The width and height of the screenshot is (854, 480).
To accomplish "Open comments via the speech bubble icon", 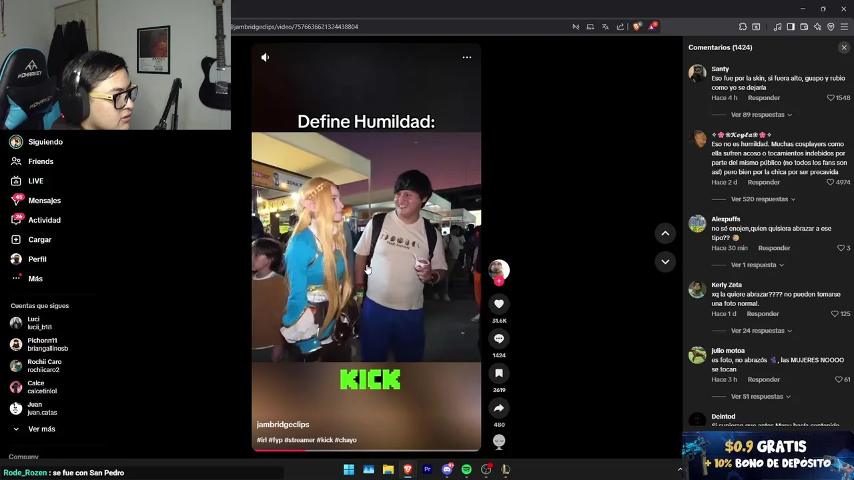I will pos(499,339).
